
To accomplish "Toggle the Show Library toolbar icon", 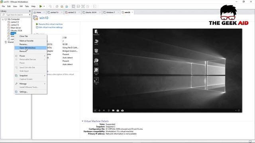I will [73, 6].
